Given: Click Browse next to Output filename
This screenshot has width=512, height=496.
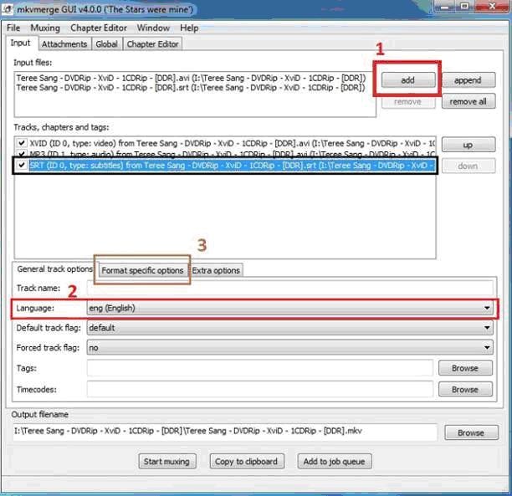Looking at the screenshot, I should pyautogui.click(x=471, y=432).
